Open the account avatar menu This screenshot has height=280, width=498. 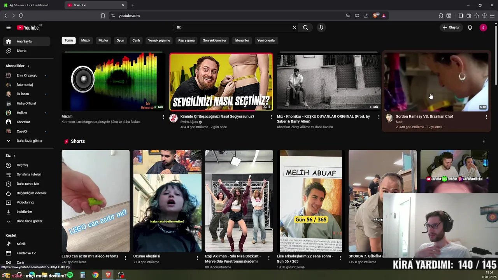point(483,27)
